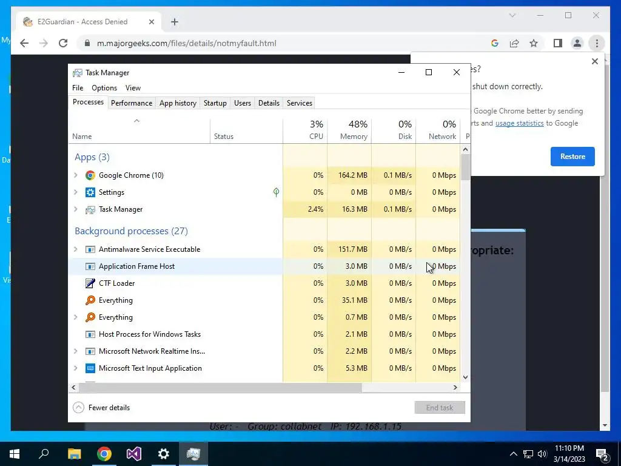Expand Microsoft Network Realtime Inspection row
The height and width of the screenshot is (466, 621).
pyautogui.click(x=76, y=351)
